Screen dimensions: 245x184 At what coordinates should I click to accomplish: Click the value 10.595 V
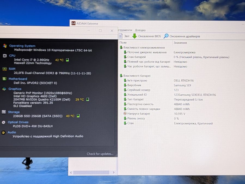180,114
